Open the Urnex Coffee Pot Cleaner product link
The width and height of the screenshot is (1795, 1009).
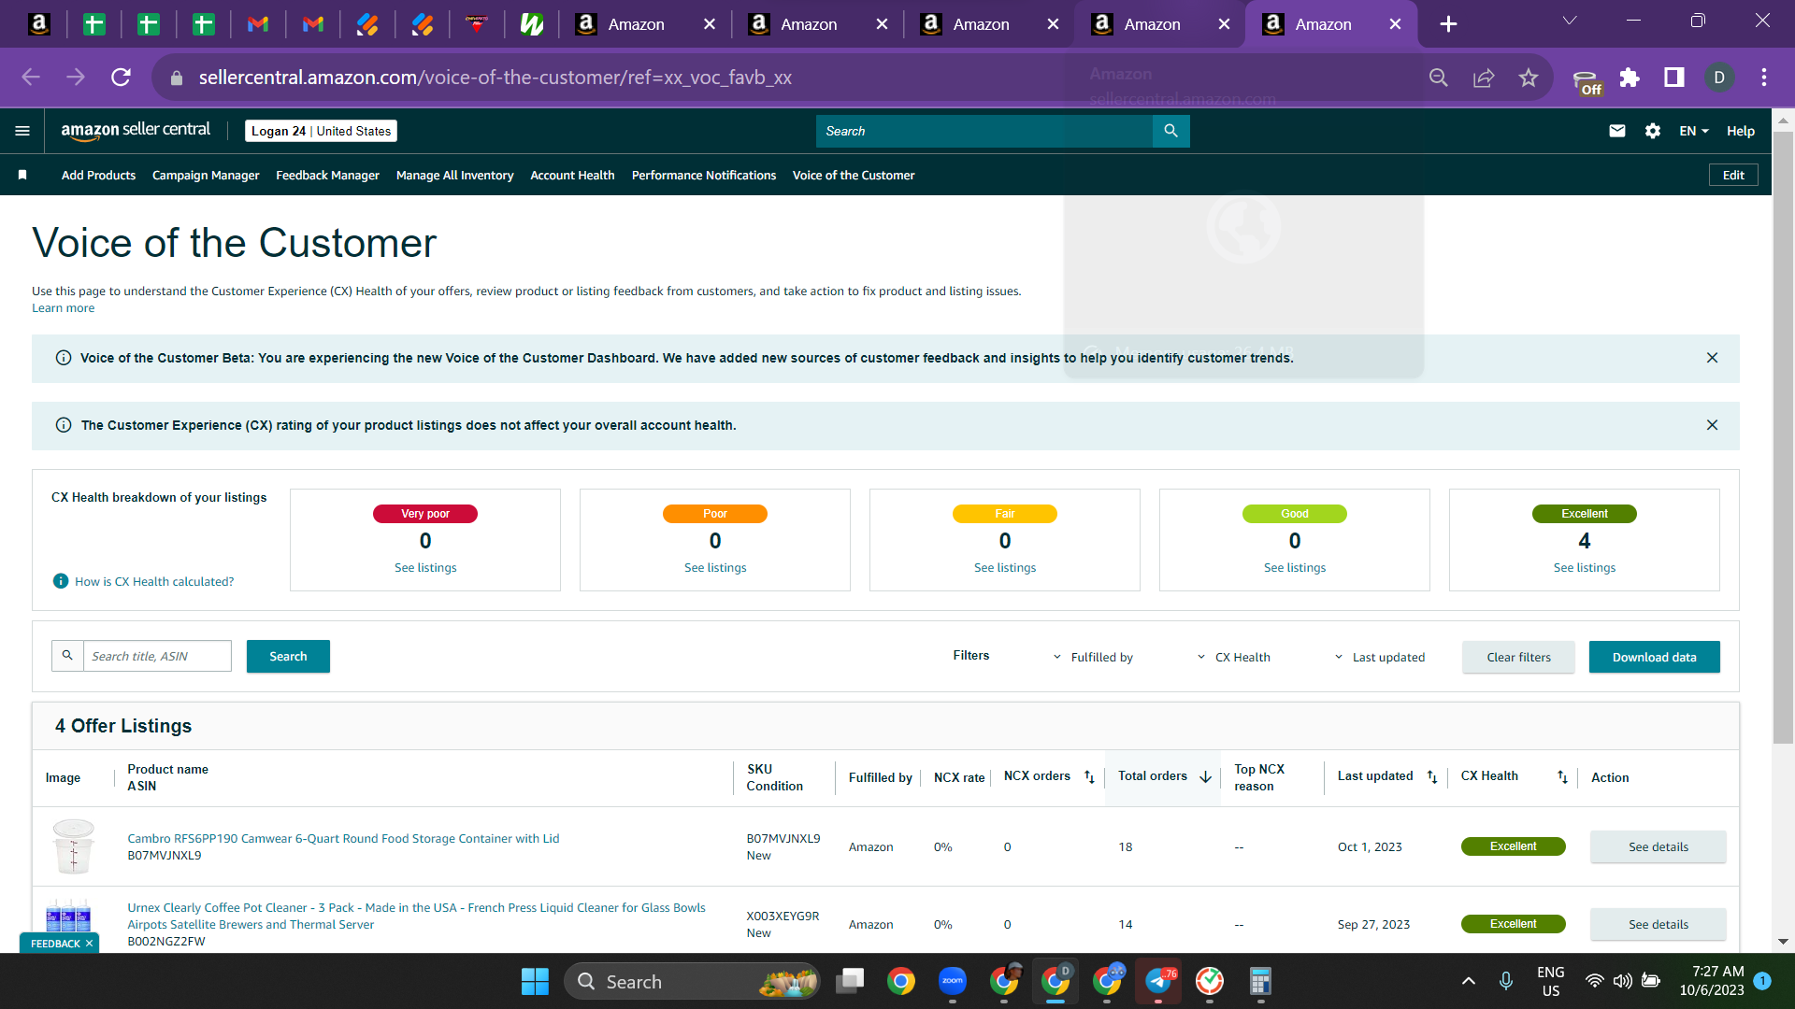(416, 916)
